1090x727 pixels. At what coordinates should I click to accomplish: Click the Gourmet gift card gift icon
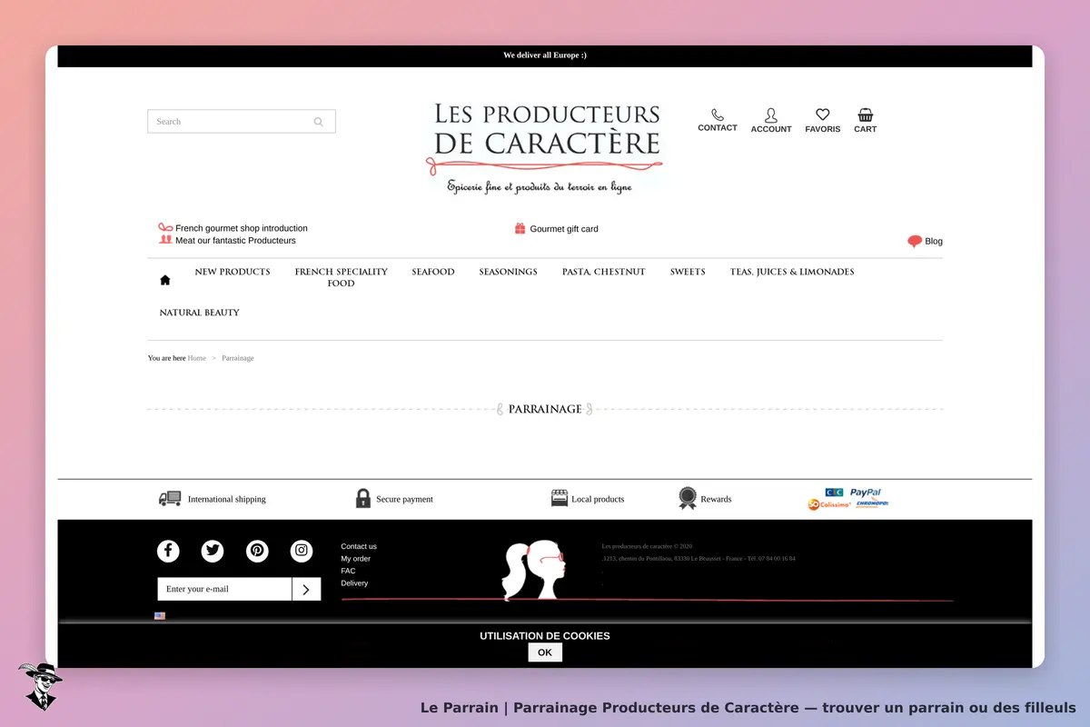[520, 229]
